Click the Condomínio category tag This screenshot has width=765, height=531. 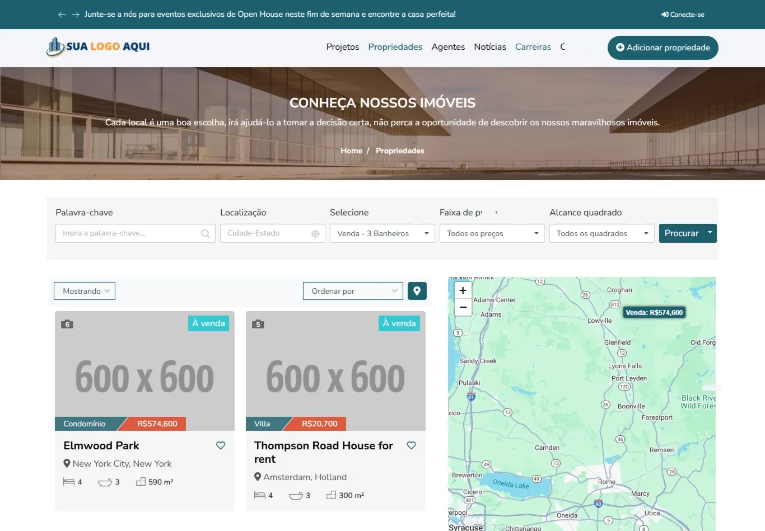85,424
